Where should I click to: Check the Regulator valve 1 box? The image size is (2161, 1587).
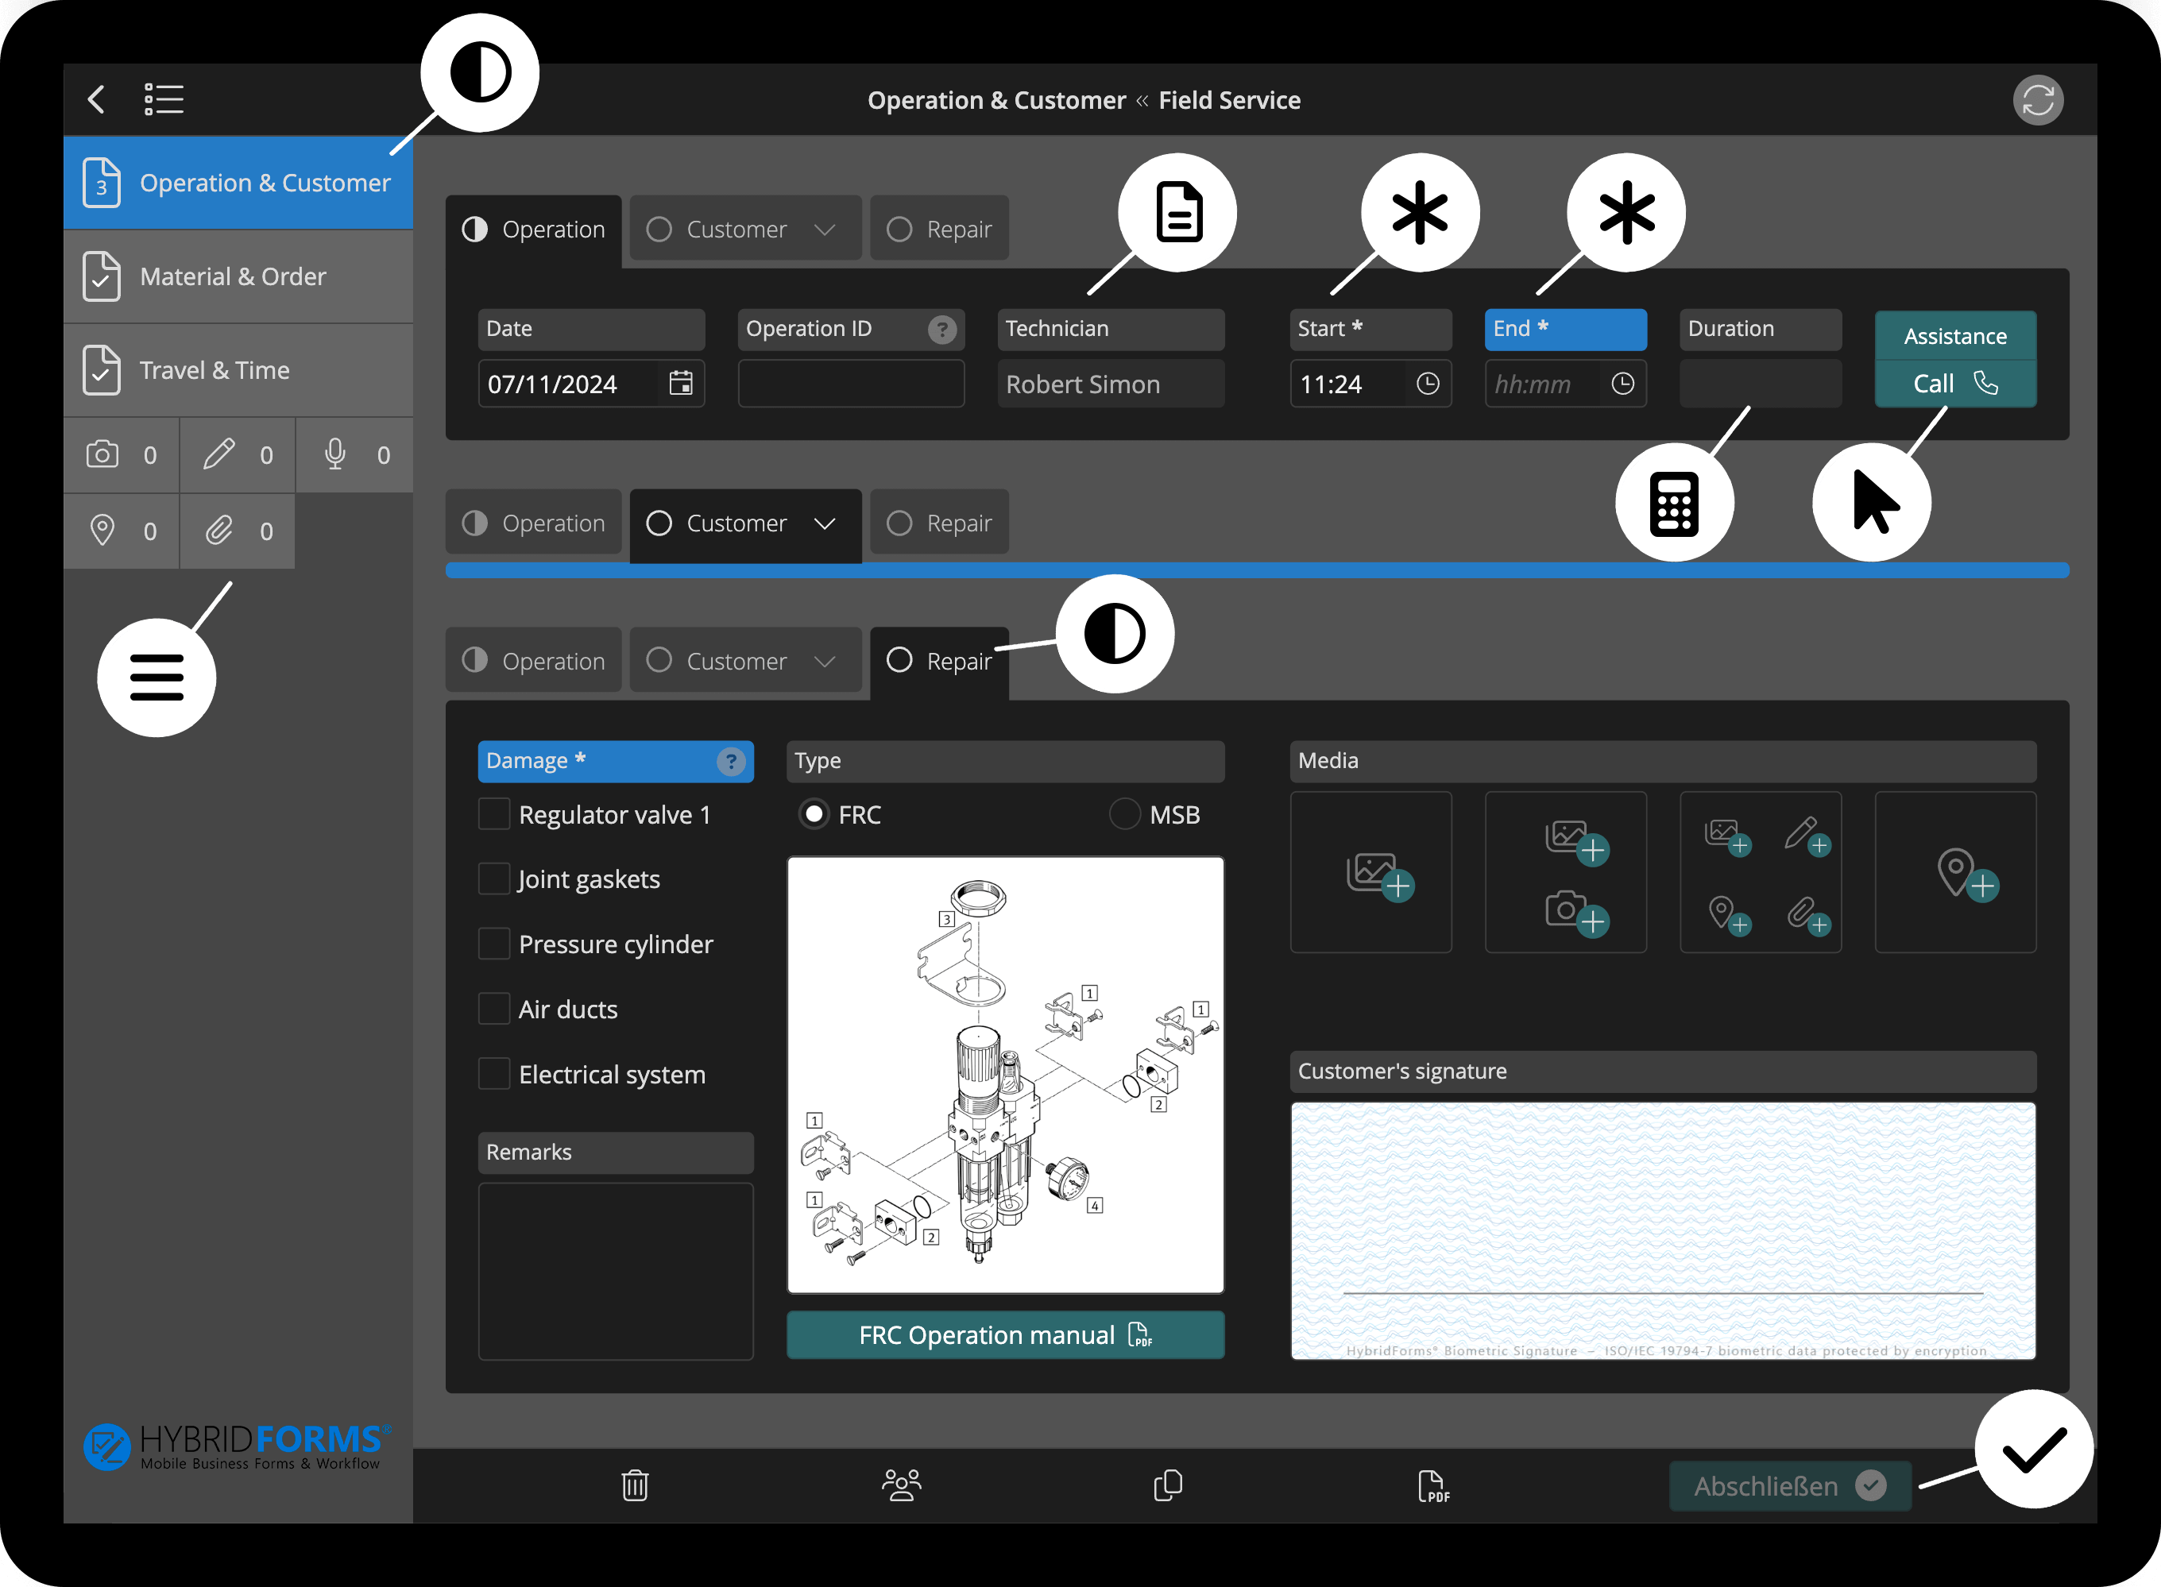point(494,813)
